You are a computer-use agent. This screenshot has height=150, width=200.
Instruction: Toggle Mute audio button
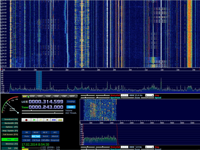coord(27,136)
